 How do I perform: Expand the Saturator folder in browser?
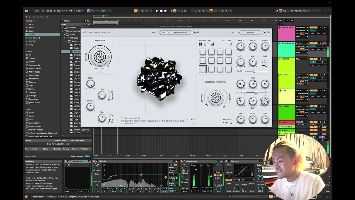tap(62, 28)
